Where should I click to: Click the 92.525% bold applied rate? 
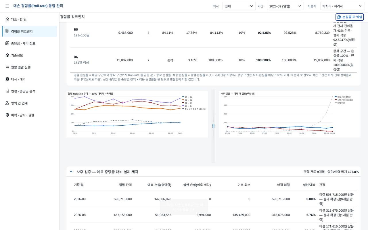264,33
